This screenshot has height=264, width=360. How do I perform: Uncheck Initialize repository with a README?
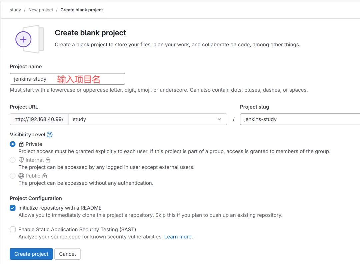pyautogui.click(x=13, y=208)
